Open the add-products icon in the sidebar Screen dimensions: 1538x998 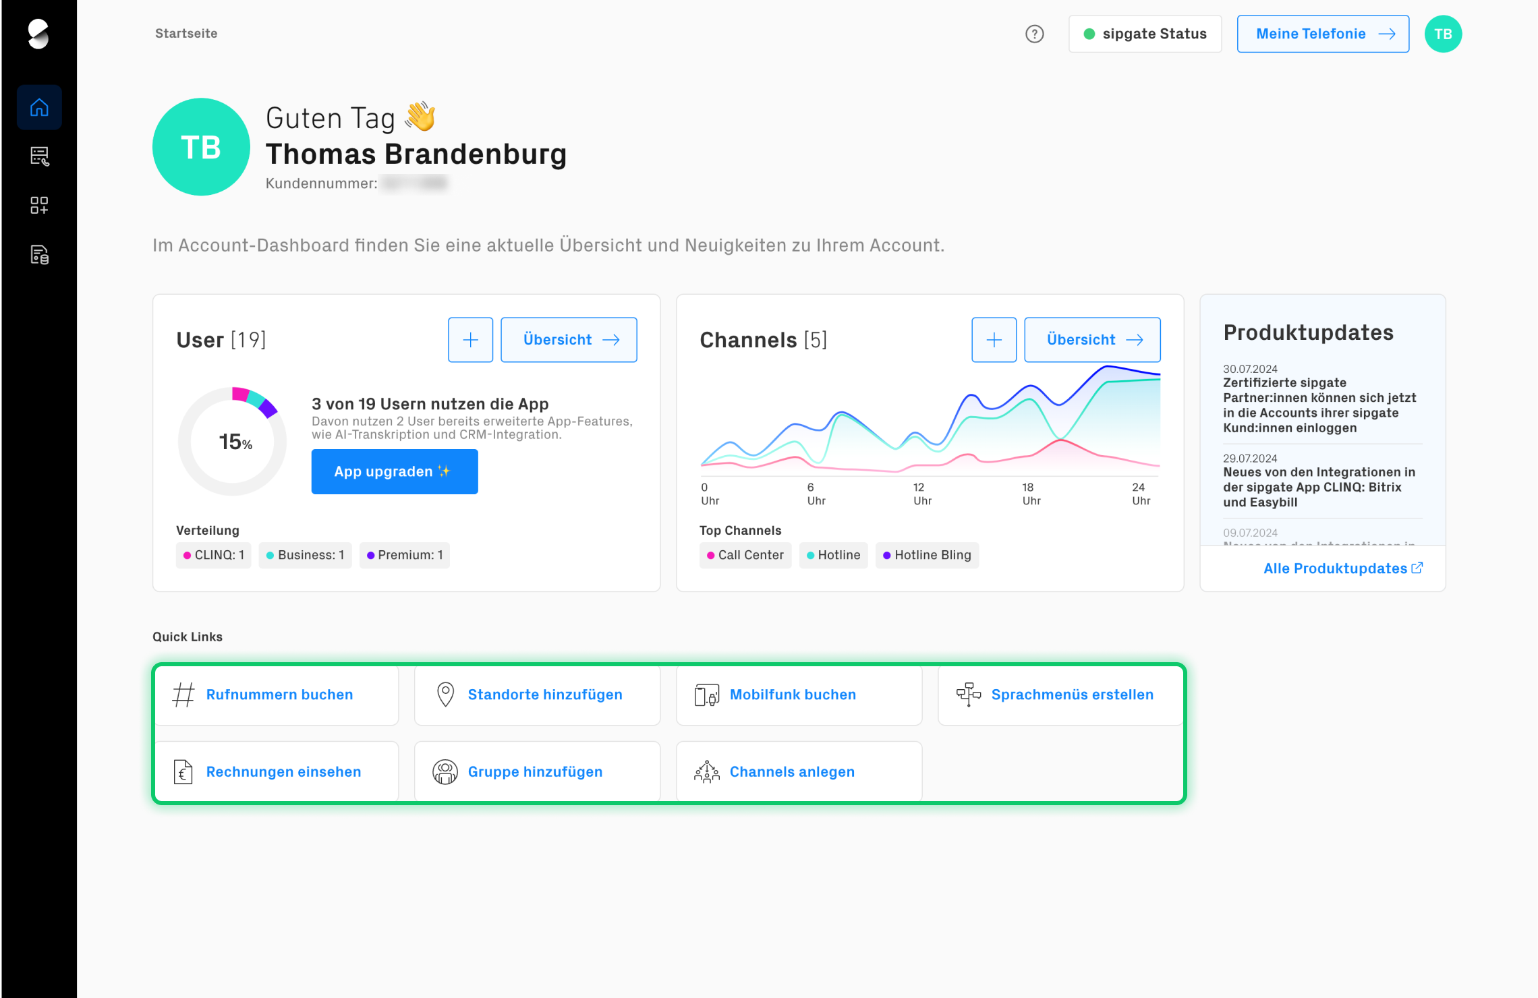point(38,206)
